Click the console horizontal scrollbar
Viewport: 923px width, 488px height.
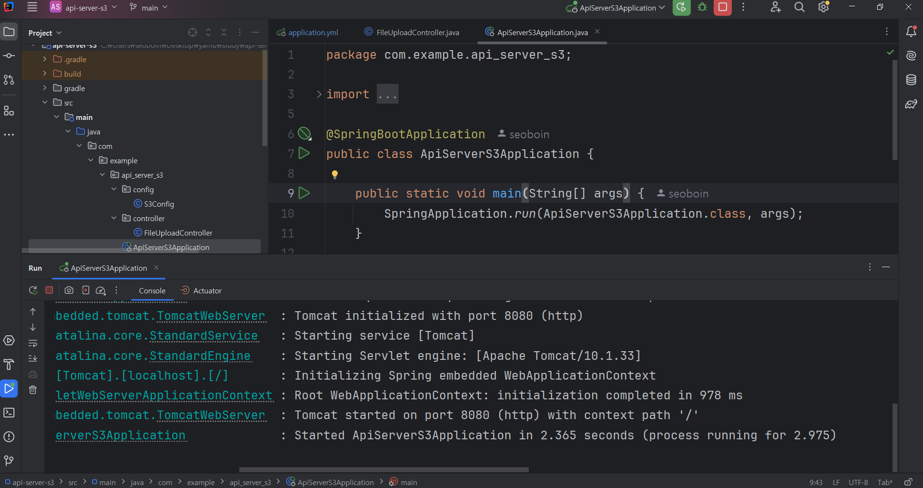click(x=384, y=469)
